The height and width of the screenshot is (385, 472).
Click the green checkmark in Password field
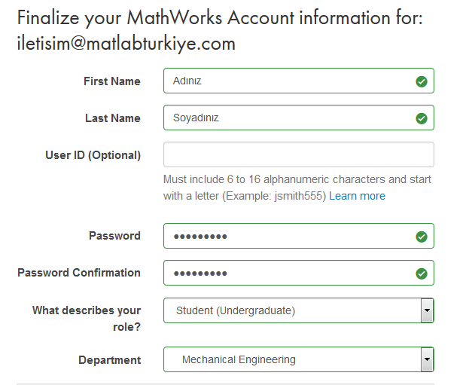tap(422, 237)
